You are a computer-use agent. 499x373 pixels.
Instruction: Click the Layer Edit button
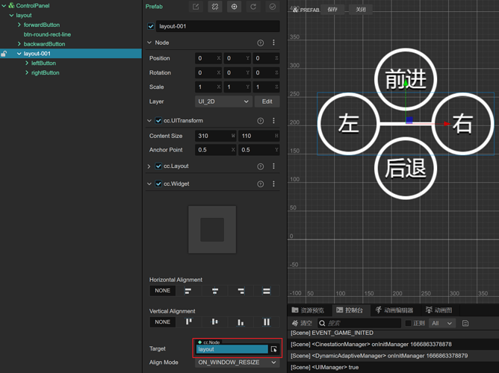click(x=267, y=101)
